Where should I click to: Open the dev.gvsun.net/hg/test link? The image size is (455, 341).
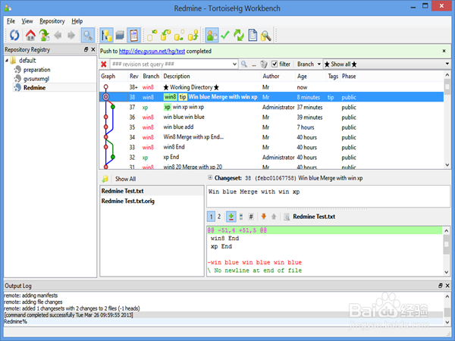(x=152, y=52)
